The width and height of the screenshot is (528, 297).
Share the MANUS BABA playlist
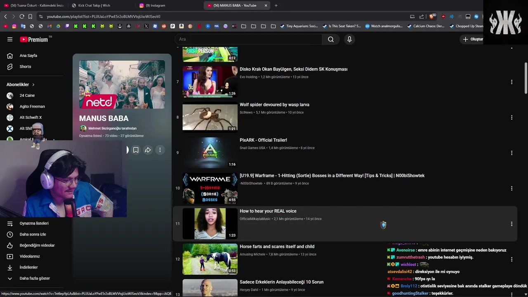click(148, 150)
